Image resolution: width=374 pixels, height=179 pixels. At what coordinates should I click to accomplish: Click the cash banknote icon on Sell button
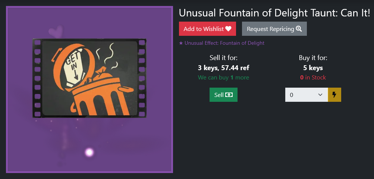(x=229, y=95)
